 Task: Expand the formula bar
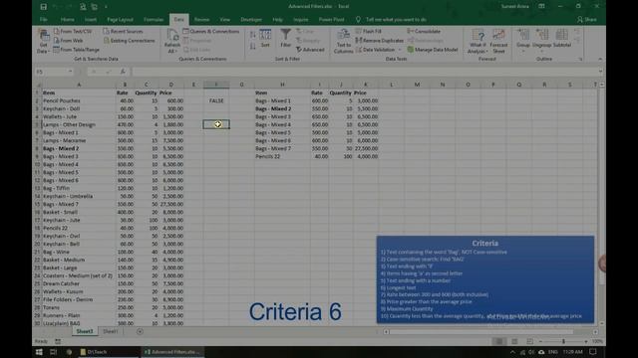pyautogui.click(x=600, y=72)
